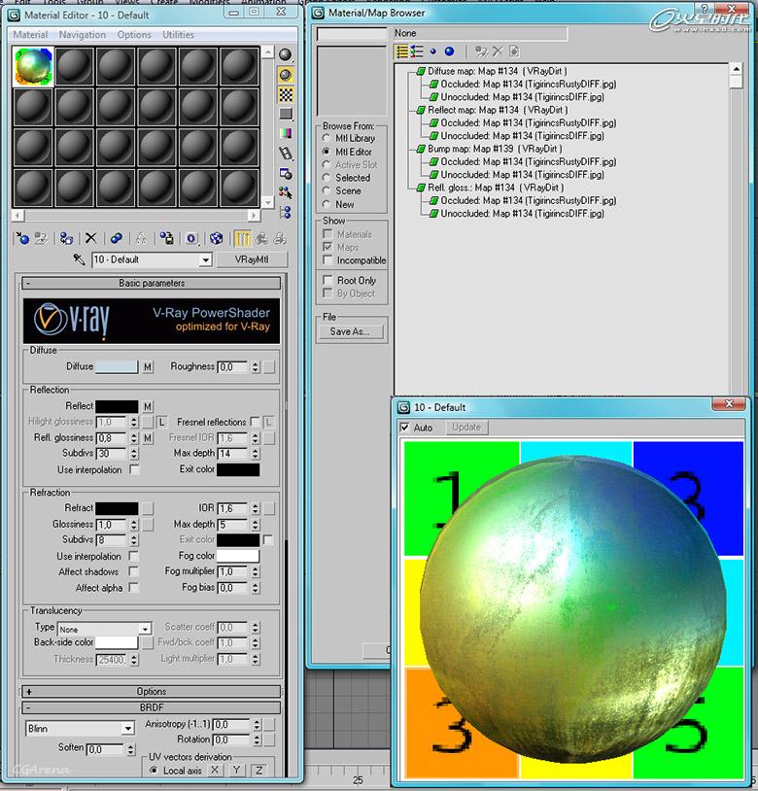The image size is (758, 791).
Task: Click Put Material to Scene icon
Action: coord(42,238)
